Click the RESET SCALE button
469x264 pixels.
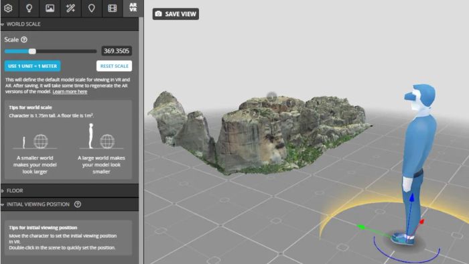(x=115, y=66)
